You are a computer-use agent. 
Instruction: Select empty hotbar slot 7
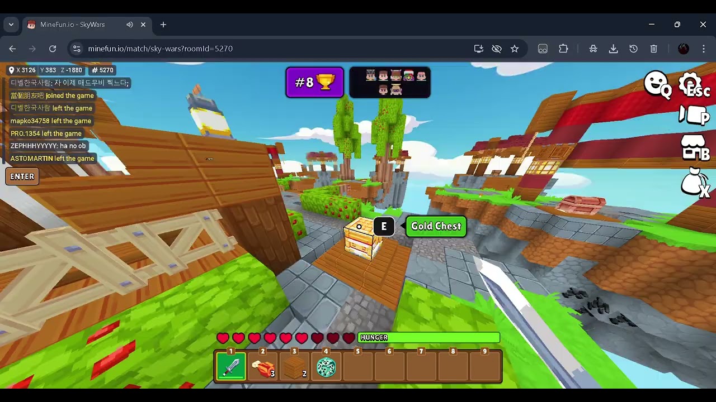tap(421, 366)
